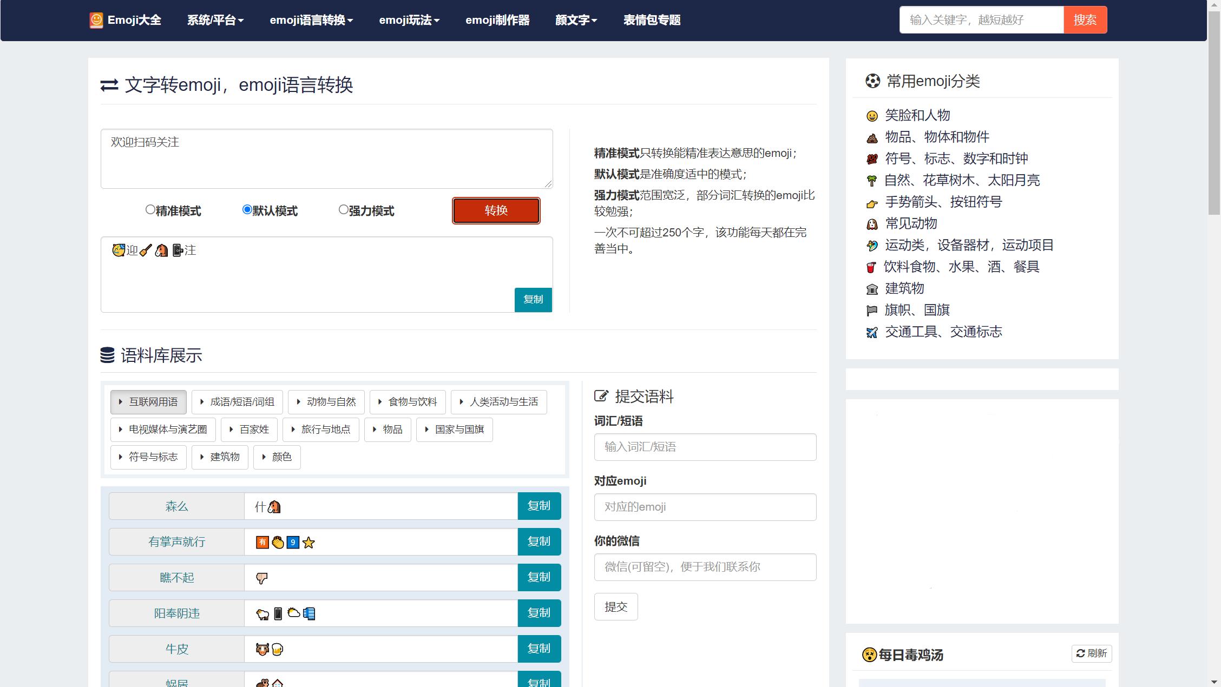Click the 输入词汇/短语 input field
This screenshot has width=1221, height=687.
[x=705, y=447]
